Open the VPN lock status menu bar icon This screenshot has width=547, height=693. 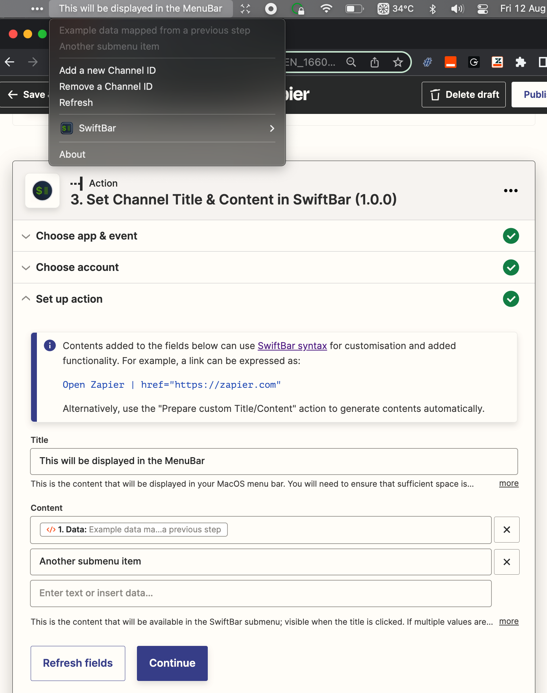tap(298, 9)
